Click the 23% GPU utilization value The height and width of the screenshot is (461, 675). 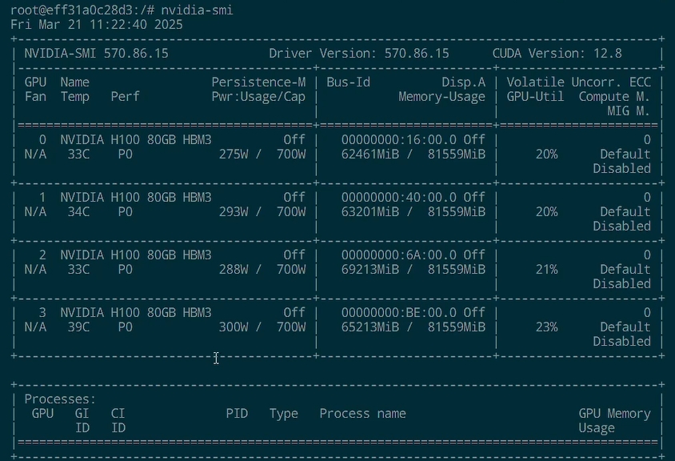coord(546,327)
